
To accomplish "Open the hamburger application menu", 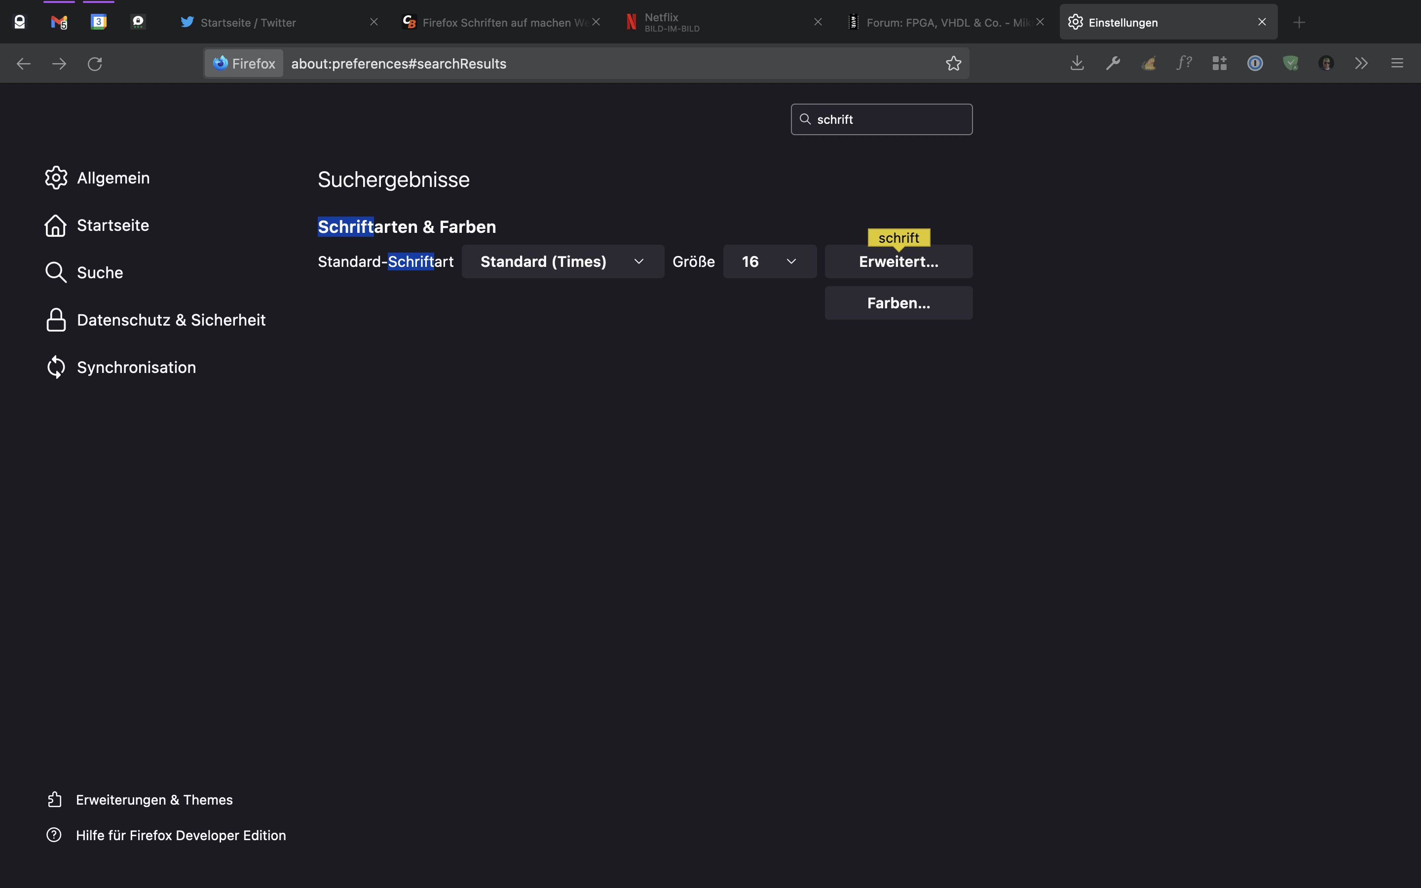I will click(1397, 64).
